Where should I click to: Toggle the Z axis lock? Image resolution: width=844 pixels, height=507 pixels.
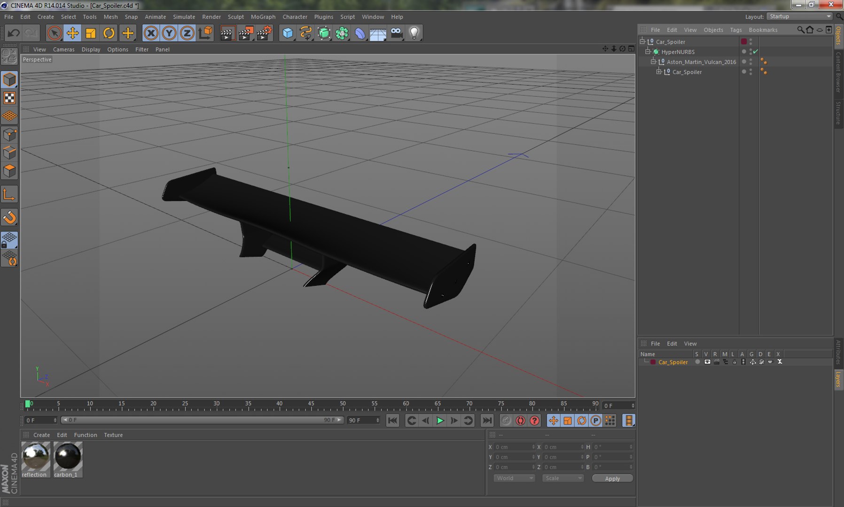[x=187, y=33]
